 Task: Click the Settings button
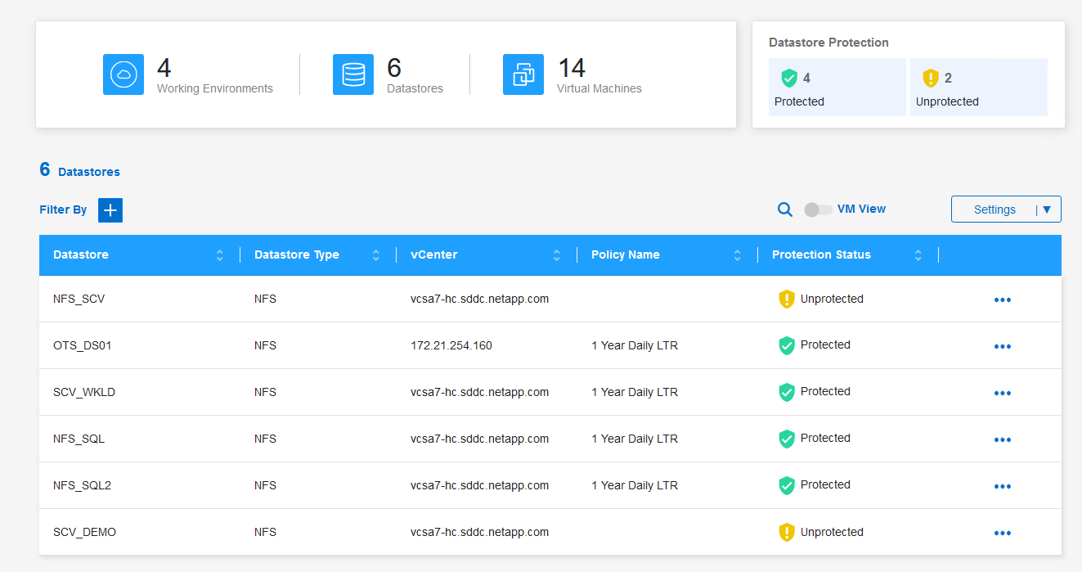pos(994,209)
